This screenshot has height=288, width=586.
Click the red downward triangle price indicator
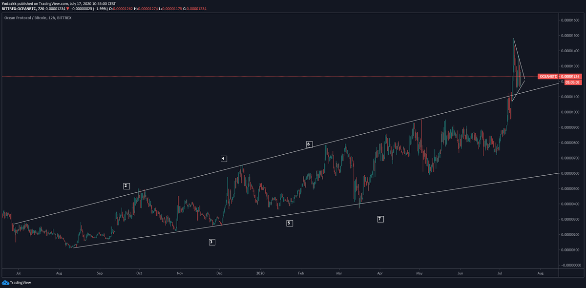coord(68,8)
